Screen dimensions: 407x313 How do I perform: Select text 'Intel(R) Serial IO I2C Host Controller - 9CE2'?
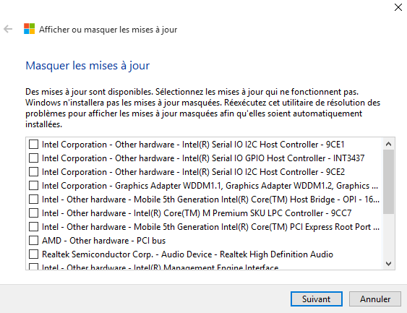point(263,172)
